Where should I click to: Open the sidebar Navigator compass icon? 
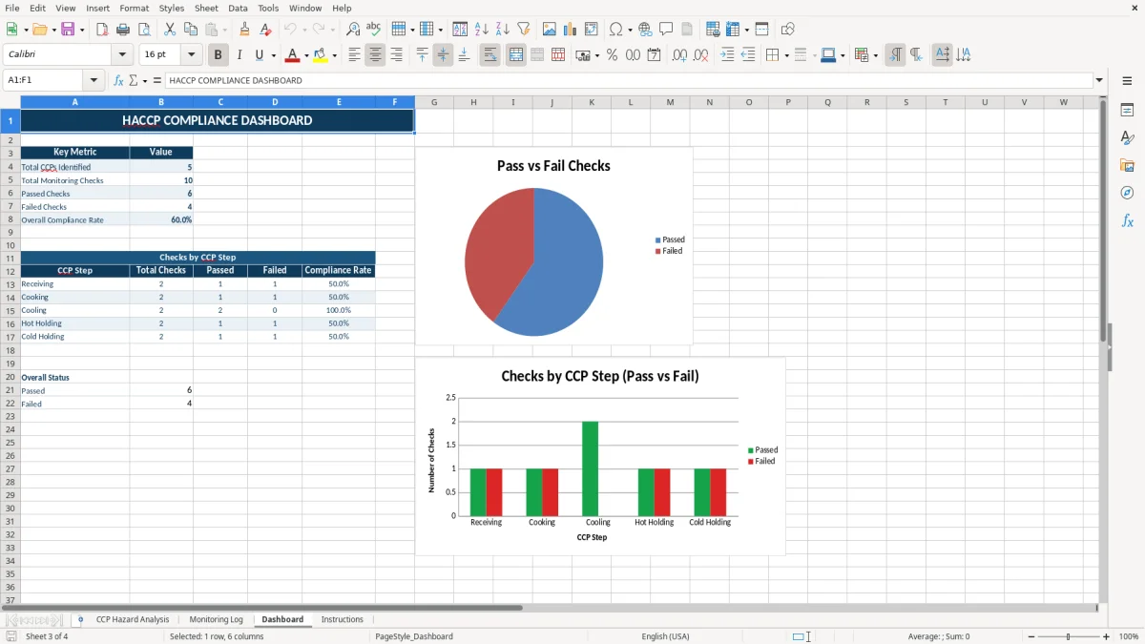(1127, 193)
